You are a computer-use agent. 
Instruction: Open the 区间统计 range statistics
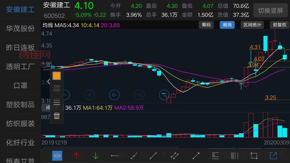click(252, 25)
